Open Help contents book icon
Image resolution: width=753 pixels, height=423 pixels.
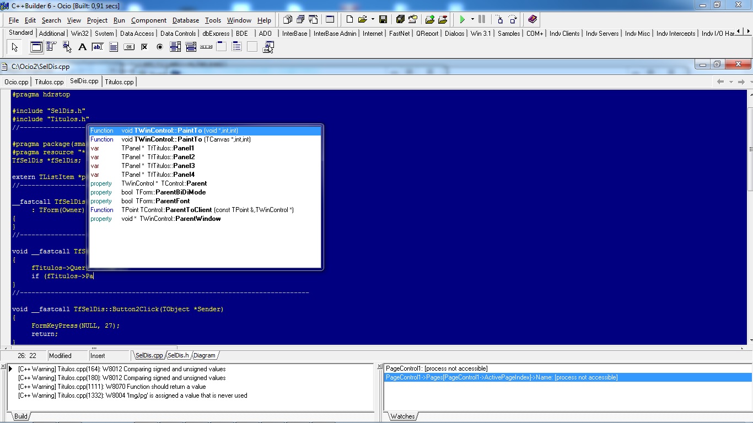(532, 20)
